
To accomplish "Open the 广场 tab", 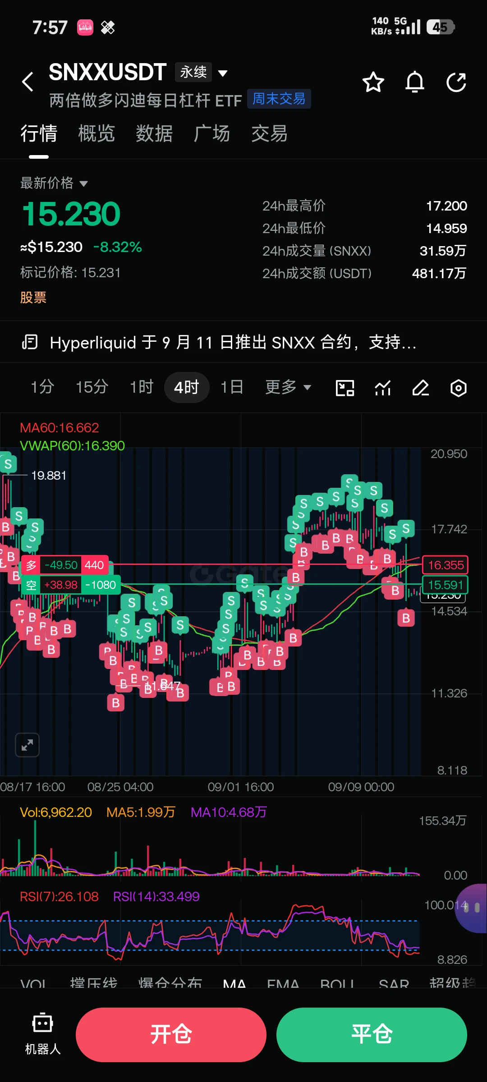I will [x=212, y=133].
